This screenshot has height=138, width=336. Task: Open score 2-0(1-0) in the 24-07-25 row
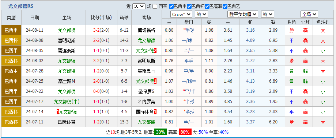(101, 81)
